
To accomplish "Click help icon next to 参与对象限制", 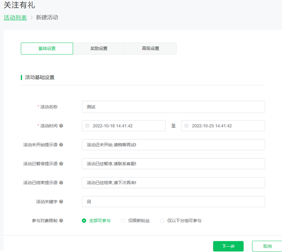I will tap(61, 220).
